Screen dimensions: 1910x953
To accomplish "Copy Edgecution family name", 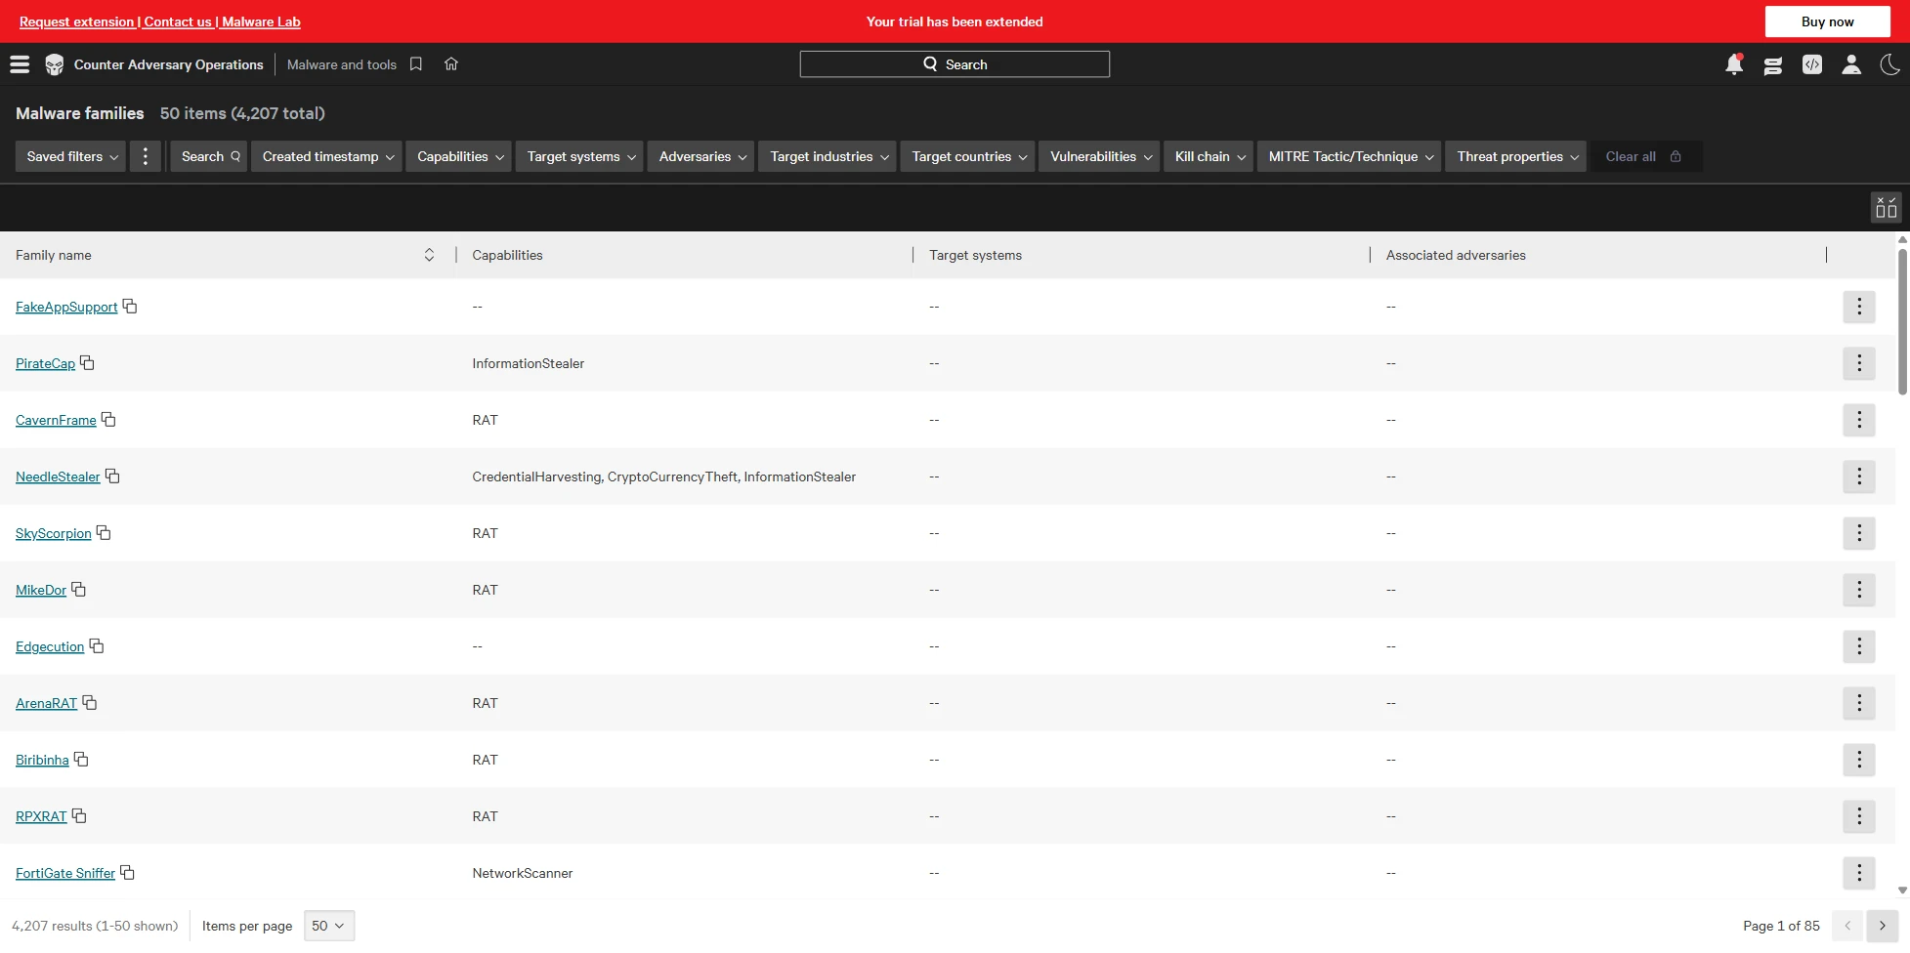I will (x=97, y=646).
